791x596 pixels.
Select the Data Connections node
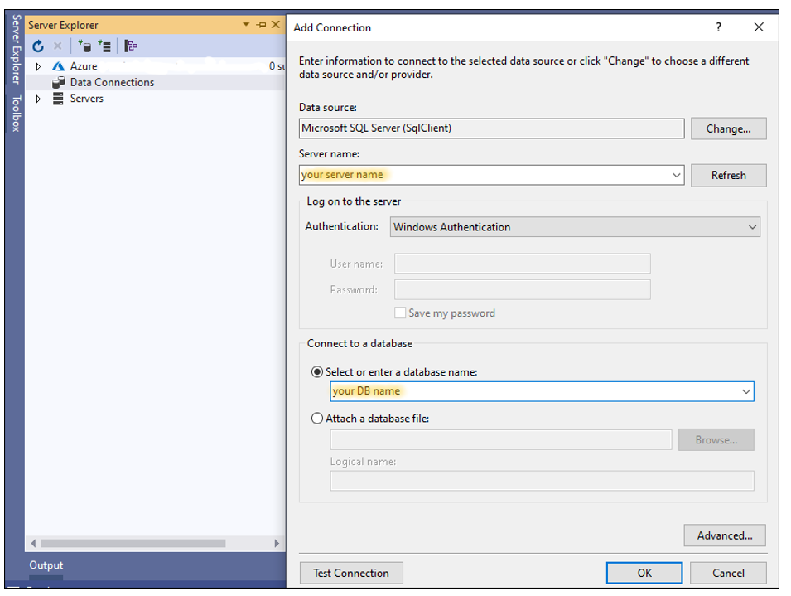point(112,82)
